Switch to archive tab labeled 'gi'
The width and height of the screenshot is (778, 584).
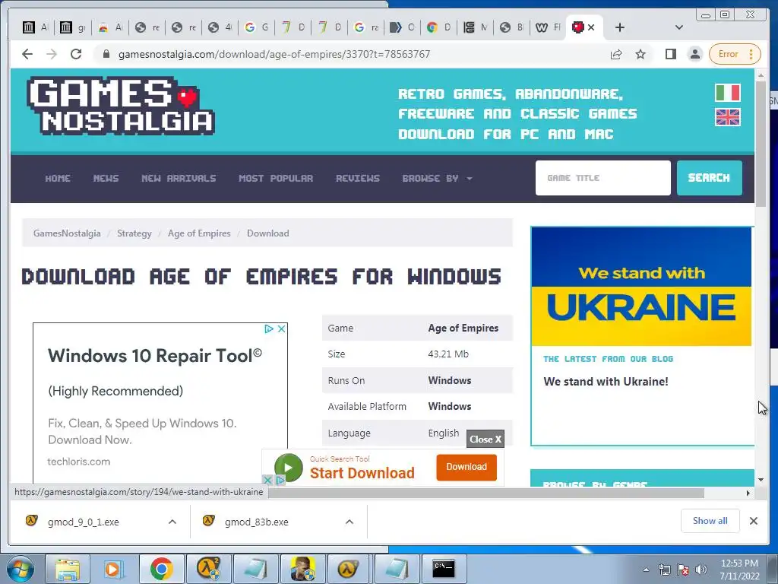72,27
